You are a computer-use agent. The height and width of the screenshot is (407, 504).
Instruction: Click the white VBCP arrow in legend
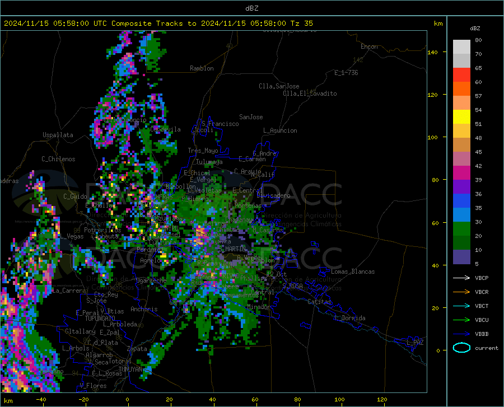coord(461,278)
